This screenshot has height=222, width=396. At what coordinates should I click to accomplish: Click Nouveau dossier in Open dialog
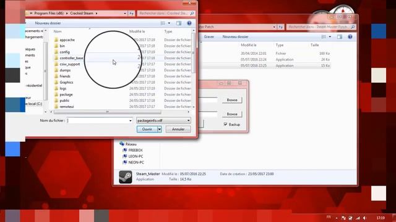pyautogui.click(x=48, y=23)
